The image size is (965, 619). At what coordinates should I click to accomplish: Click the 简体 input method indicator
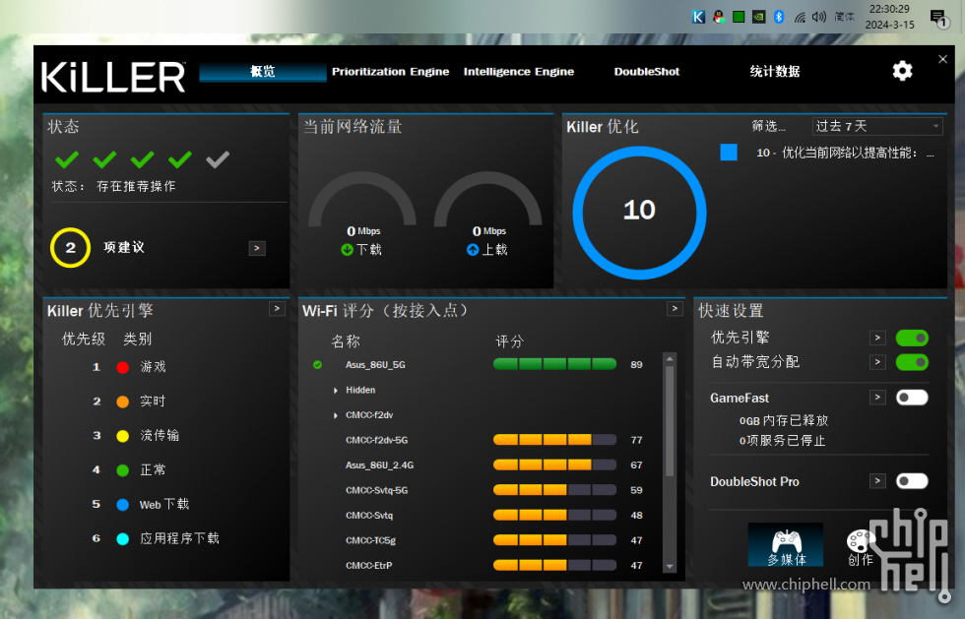click(845, 18)
